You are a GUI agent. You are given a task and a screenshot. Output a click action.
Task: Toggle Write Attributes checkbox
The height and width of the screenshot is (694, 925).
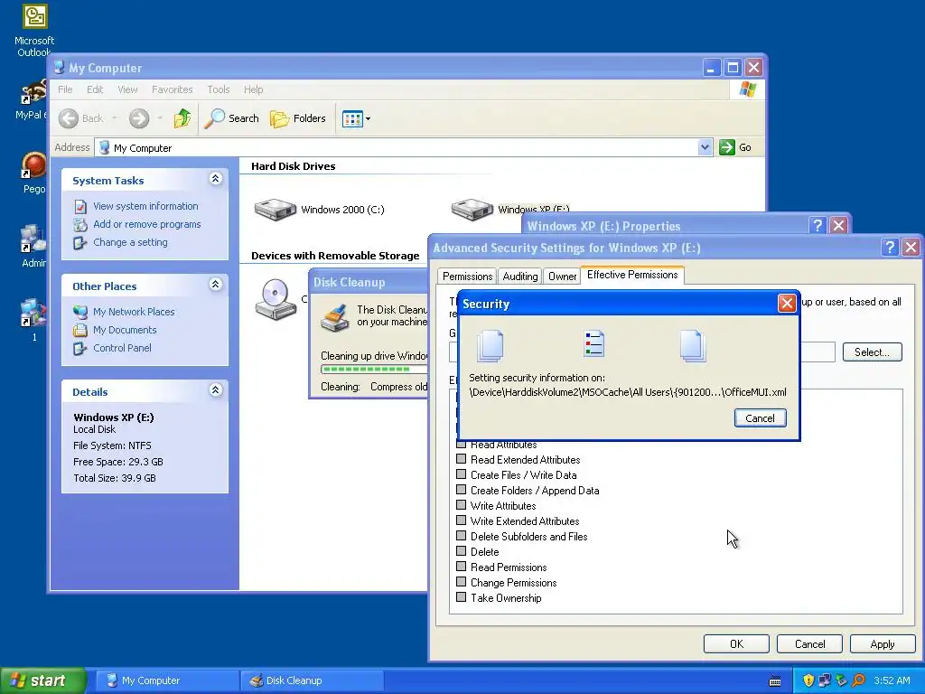pyautogui.click(x=462, y=504)
